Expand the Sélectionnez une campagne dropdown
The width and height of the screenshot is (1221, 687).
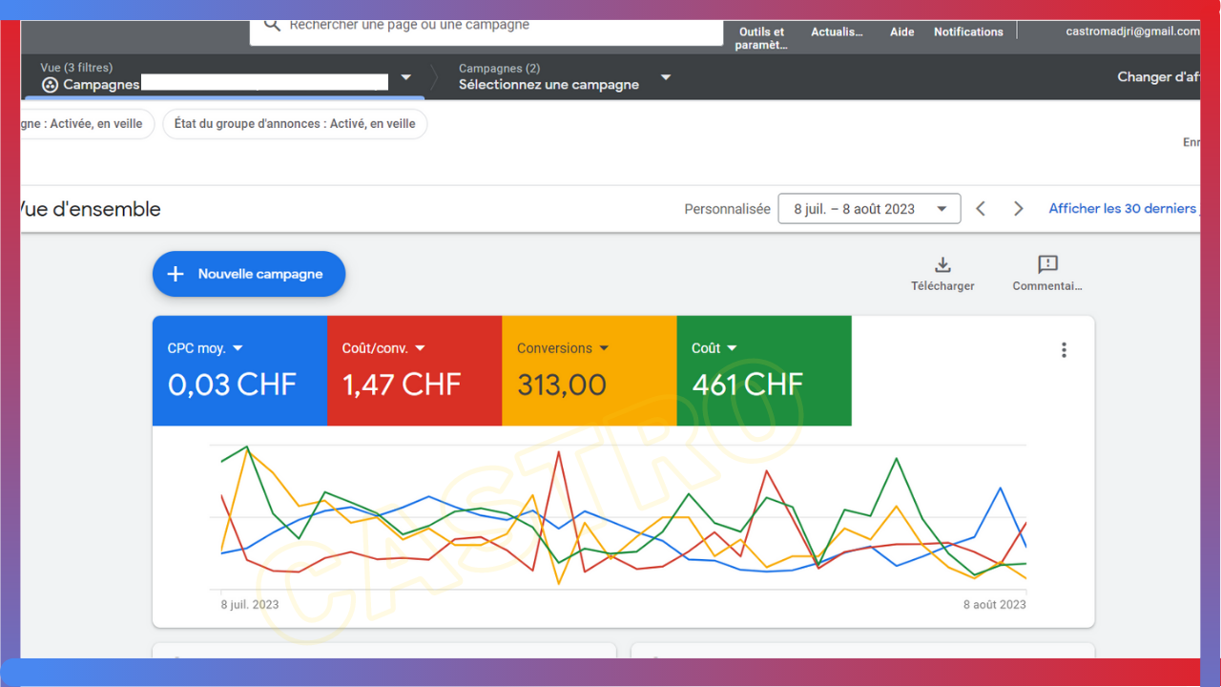666,77
